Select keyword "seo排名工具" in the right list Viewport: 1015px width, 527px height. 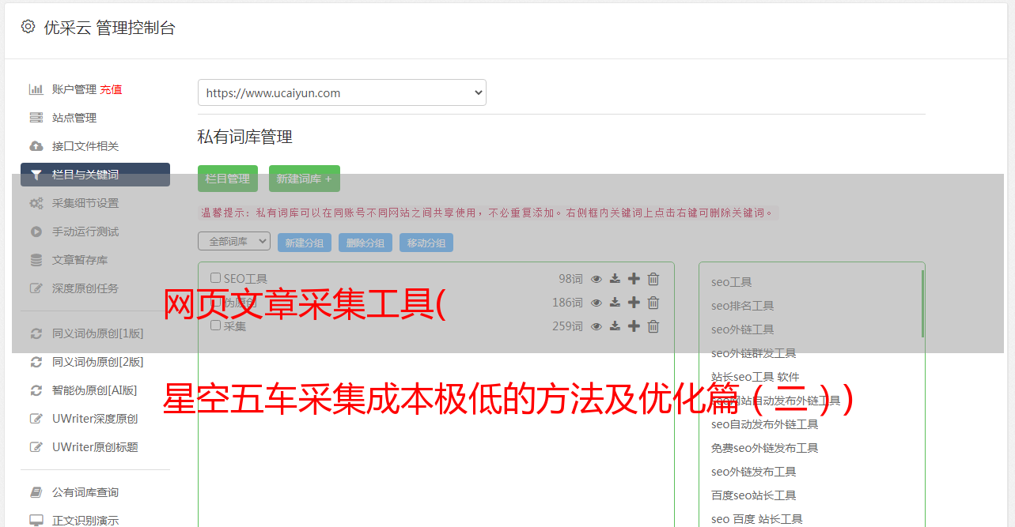742,306
